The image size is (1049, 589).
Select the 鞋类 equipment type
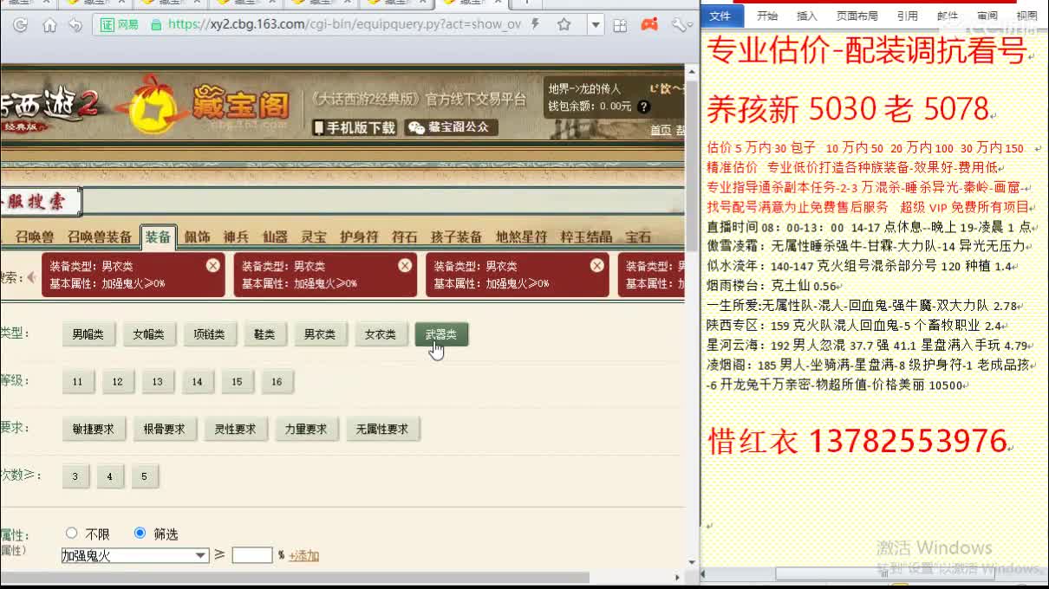264,334
